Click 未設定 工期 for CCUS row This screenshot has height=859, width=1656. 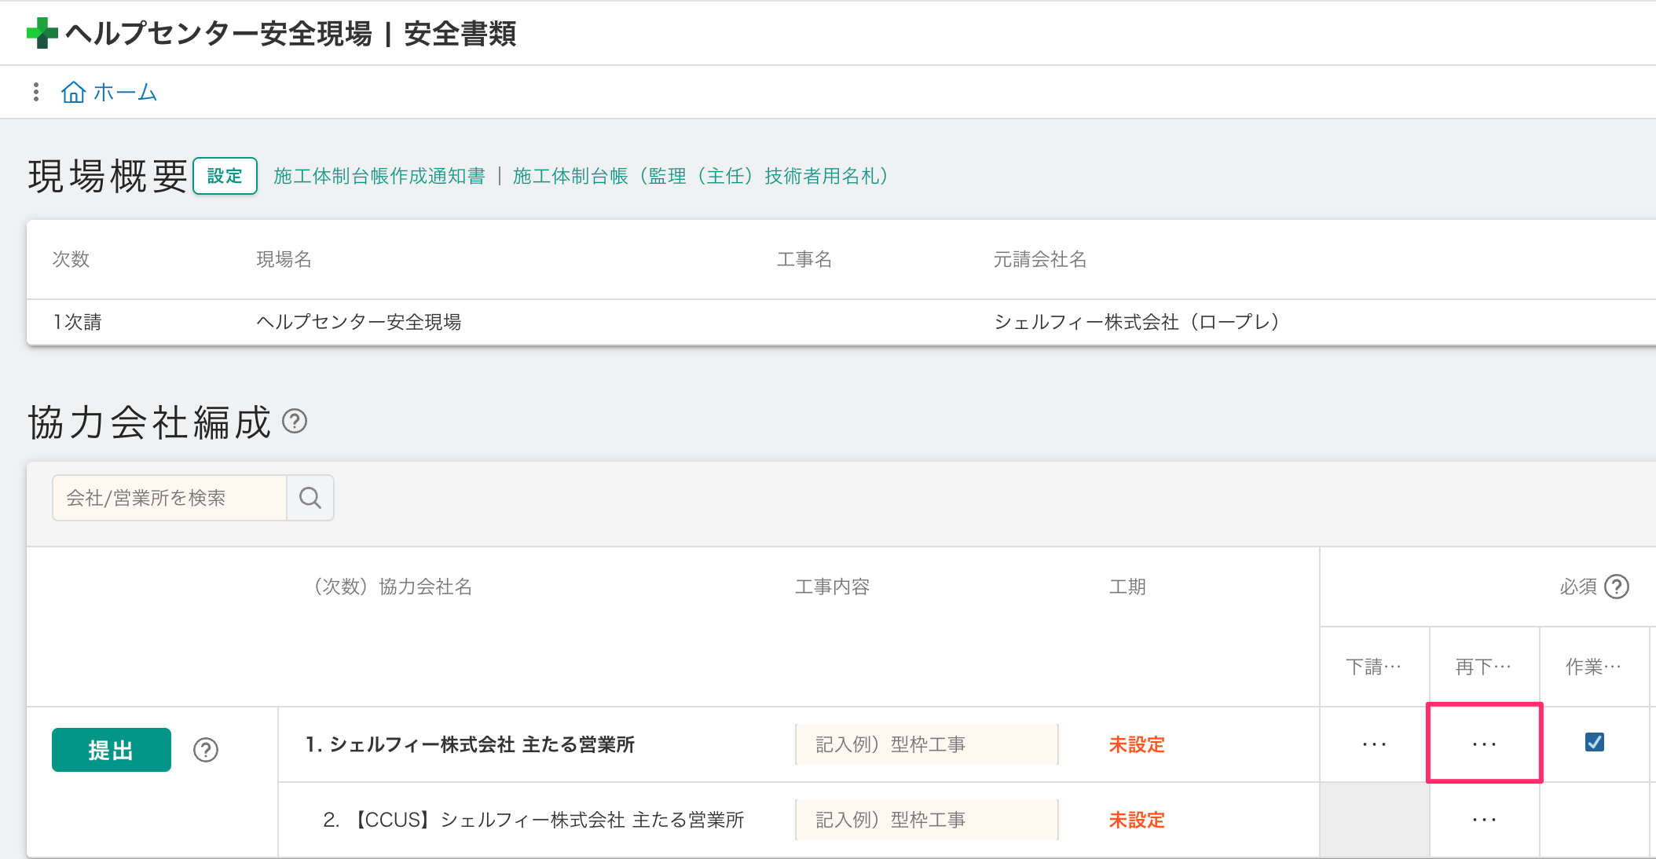pos(1136,820)
